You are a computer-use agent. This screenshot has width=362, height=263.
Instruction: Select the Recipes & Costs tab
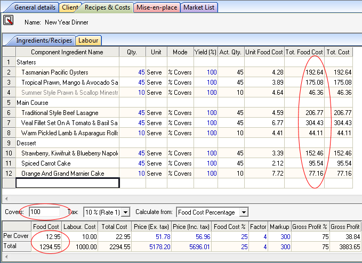(107, 7)
